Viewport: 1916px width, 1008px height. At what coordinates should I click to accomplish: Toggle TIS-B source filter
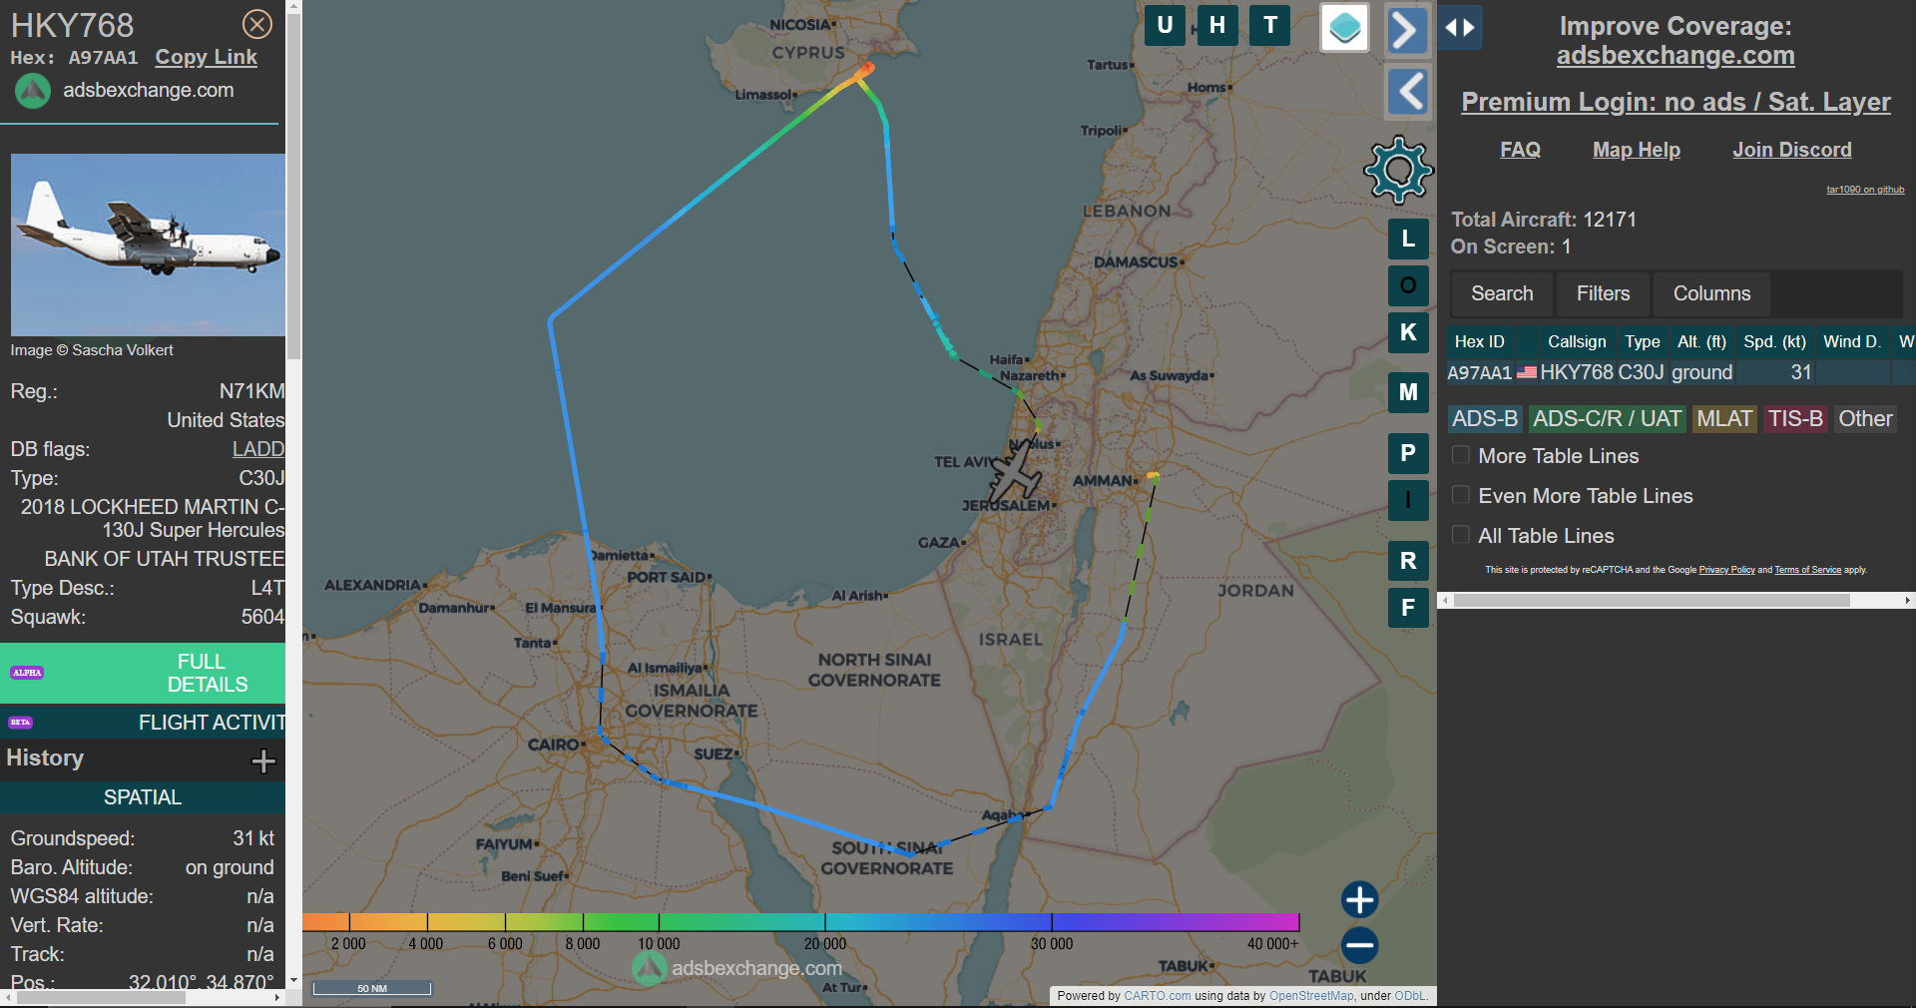(x=1795, y=419)
